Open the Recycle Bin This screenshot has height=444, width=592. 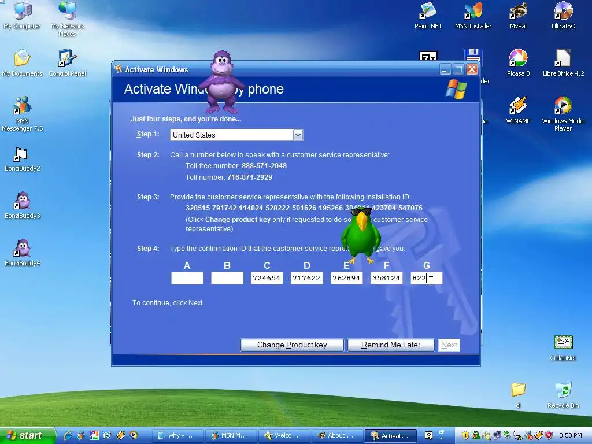tap(563, 395)
